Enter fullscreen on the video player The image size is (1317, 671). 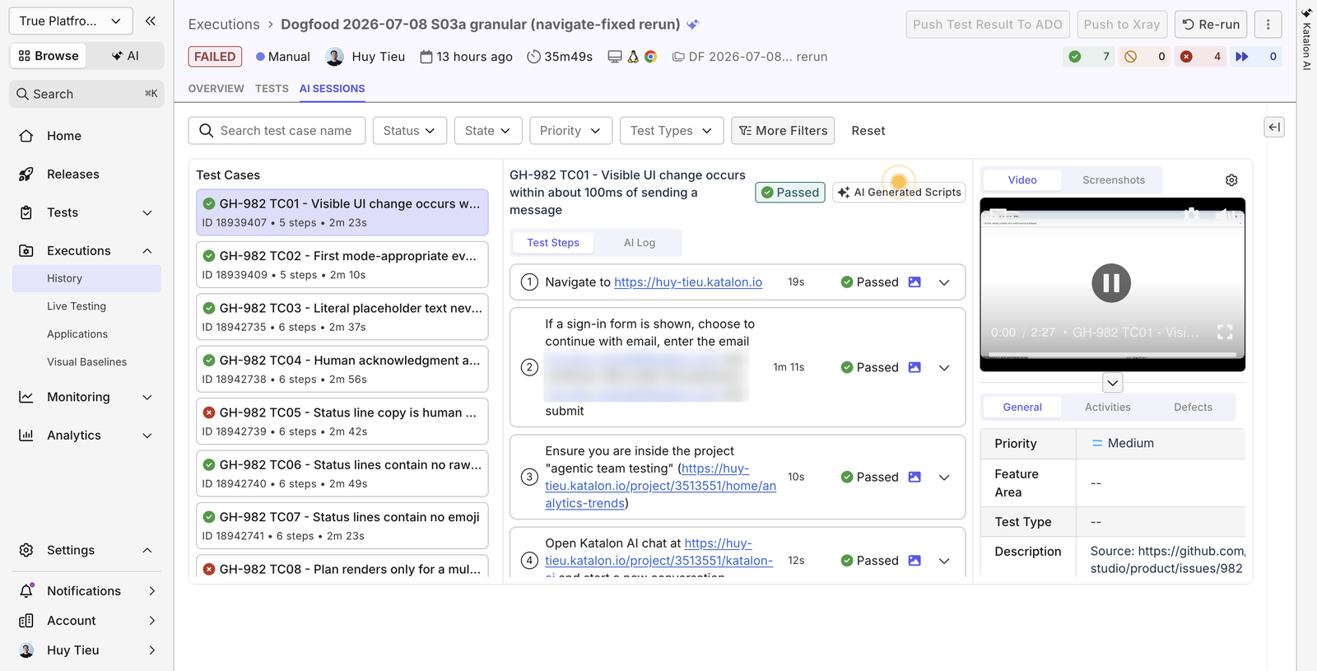point(1225,332)
